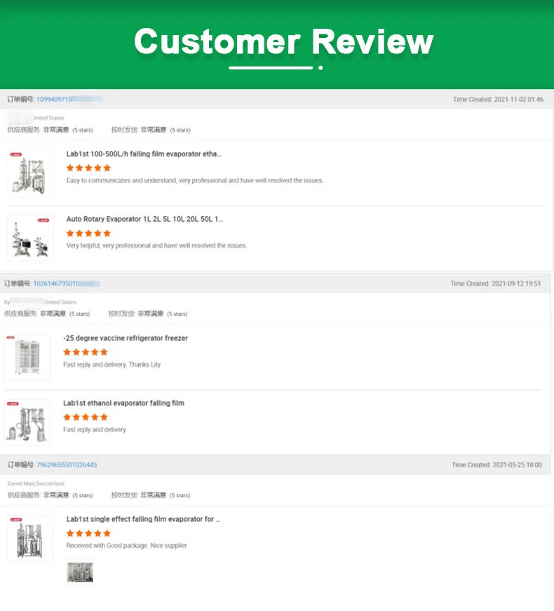Click the star rating for Auto Rotary Evaporator
The width and height of the screenshot is (554, 611).
pyautogui.click(x=88, y=234)
